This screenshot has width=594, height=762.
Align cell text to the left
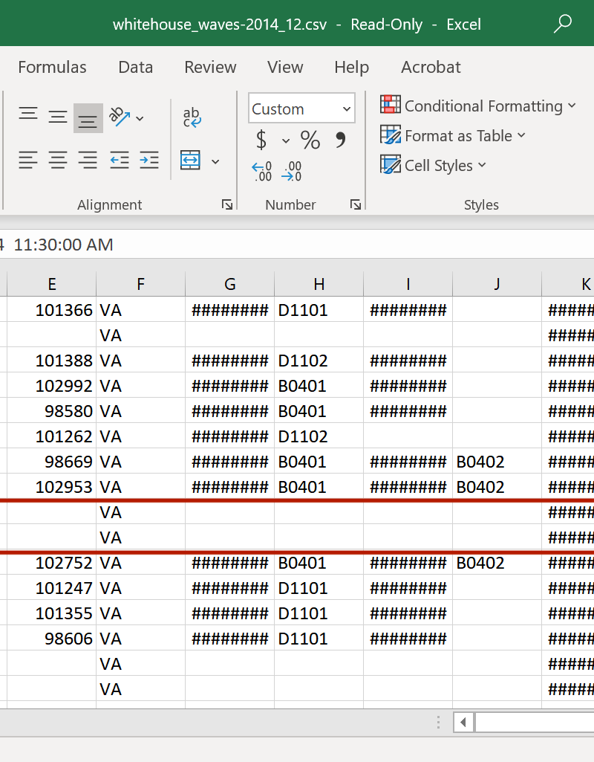pos(28,160)
